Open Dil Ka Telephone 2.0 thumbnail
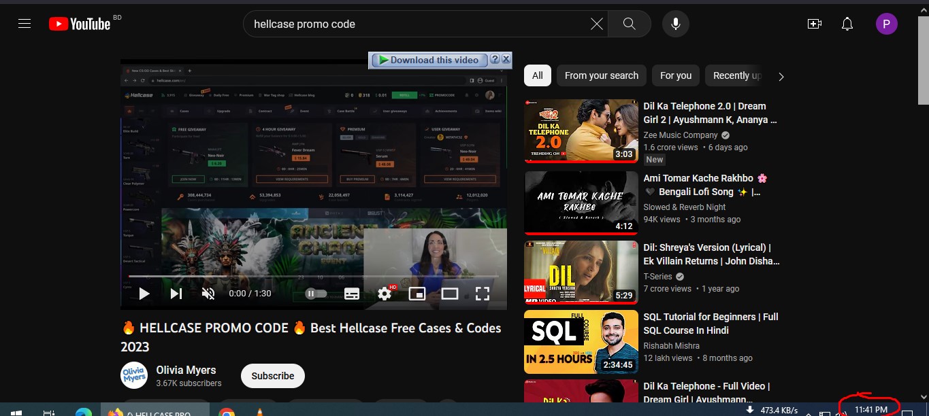Image resolution: width=929 pixels, height=416 pixels. tap(581, 131)
